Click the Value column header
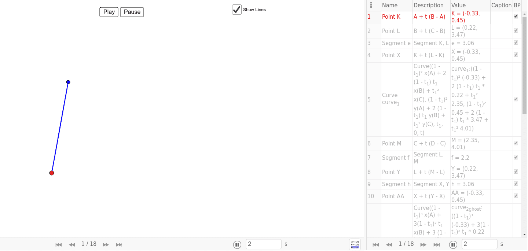This screenshot has height=251, width=528. point(458,5)
